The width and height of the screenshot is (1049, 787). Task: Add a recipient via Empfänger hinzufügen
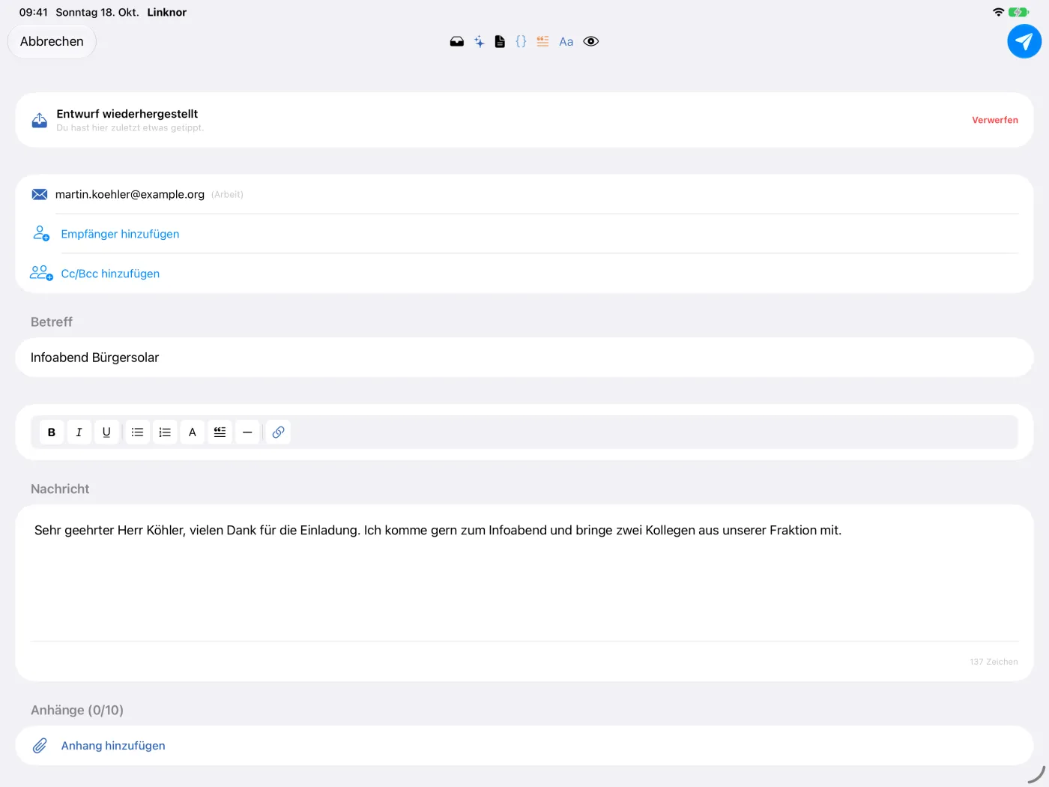tap(120, 234)
